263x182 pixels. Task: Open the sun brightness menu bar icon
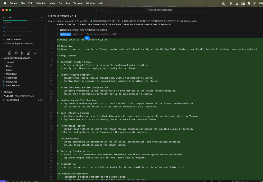tap(249, 3)
